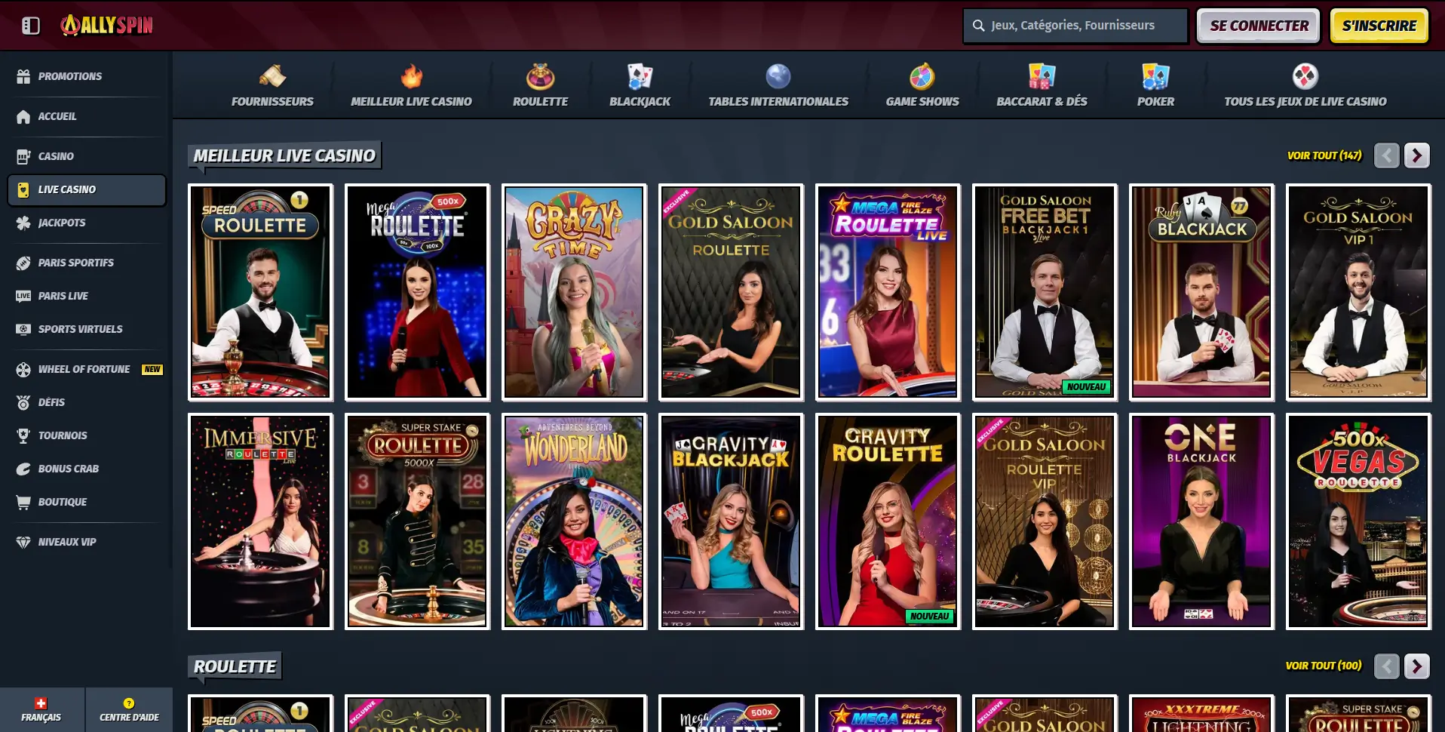Click the Tables Internationales globe icon

coord(778,76)
